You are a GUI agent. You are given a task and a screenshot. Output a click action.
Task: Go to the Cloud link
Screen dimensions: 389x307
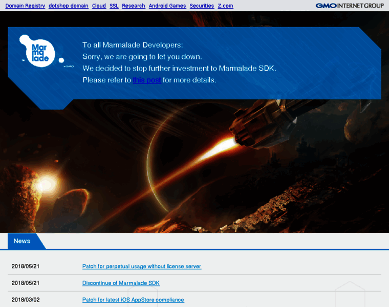tap(99, 6)
